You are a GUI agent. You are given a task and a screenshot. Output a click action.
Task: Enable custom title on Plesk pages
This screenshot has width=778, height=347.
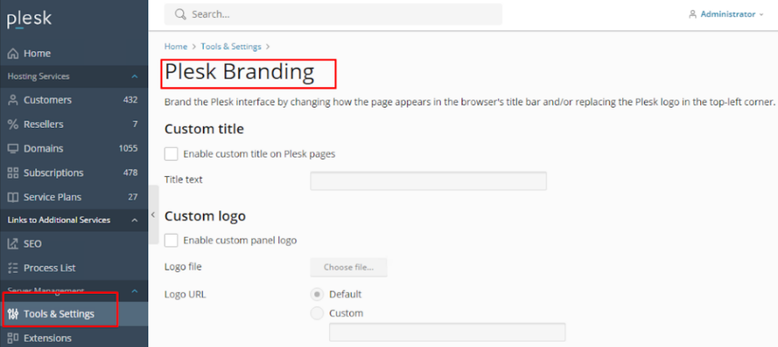[172, 154]
